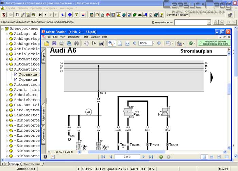
Task: Expand the Avant, hint tree node
Action: click(7, 90)
